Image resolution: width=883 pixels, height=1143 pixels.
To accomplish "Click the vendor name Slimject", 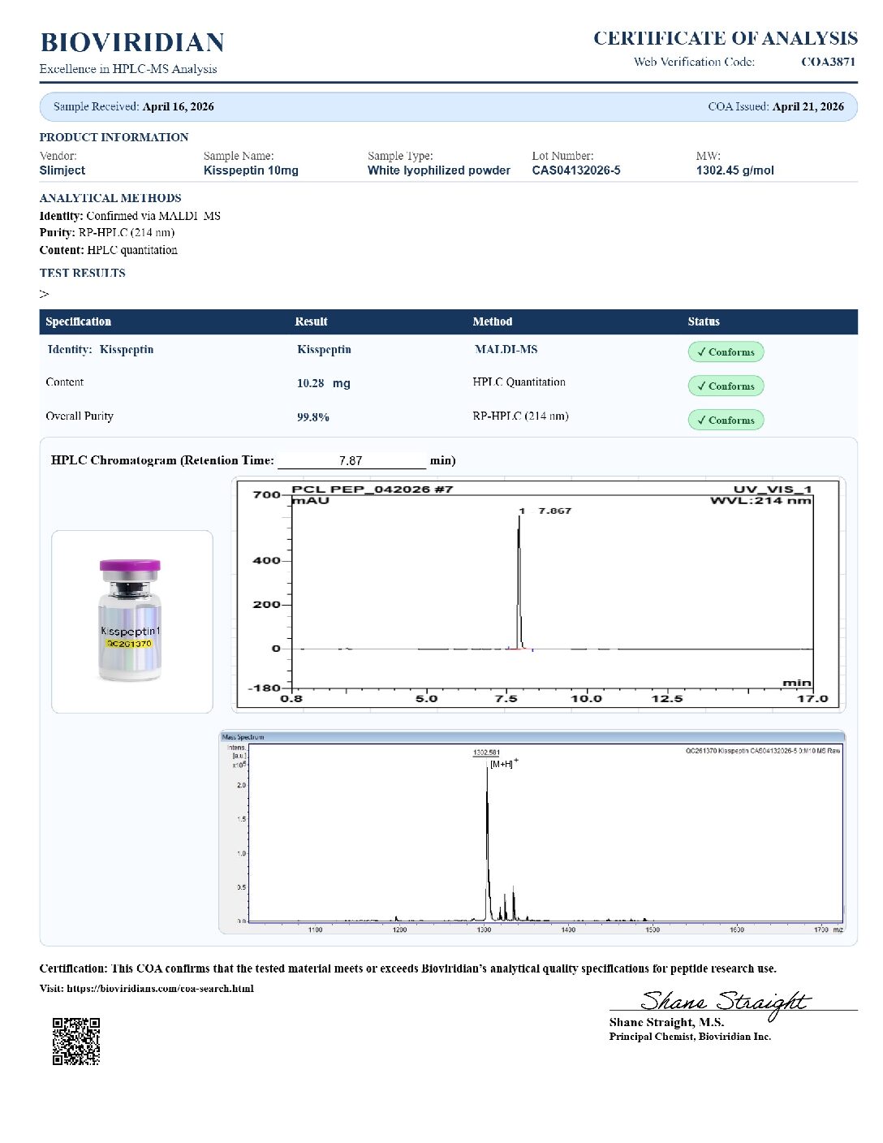I will (x=62, y=170).
